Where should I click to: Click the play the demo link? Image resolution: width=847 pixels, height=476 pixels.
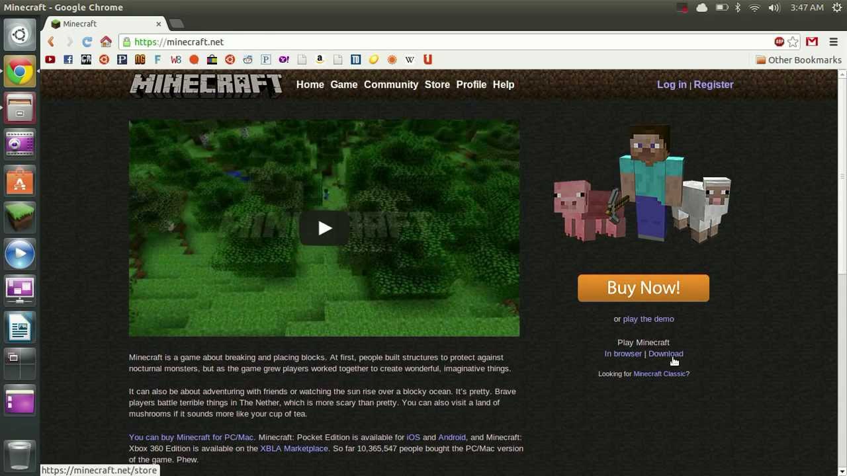648,319
